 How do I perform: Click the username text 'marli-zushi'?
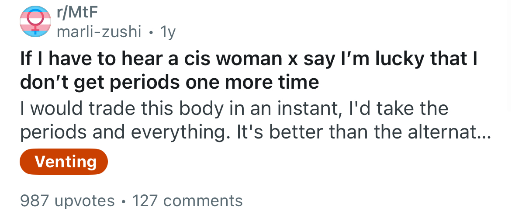click(99, 32)
